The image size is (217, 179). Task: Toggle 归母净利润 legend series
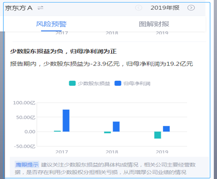(133, 83)
